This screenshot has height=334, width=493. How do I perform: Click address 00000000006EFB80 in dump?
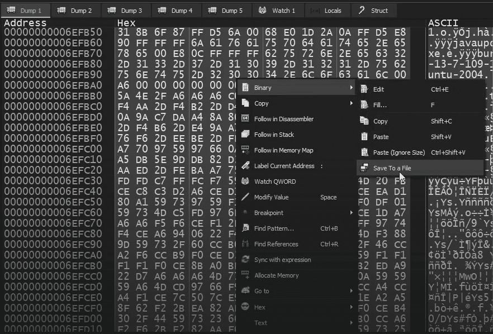click(x=53, y=64)
